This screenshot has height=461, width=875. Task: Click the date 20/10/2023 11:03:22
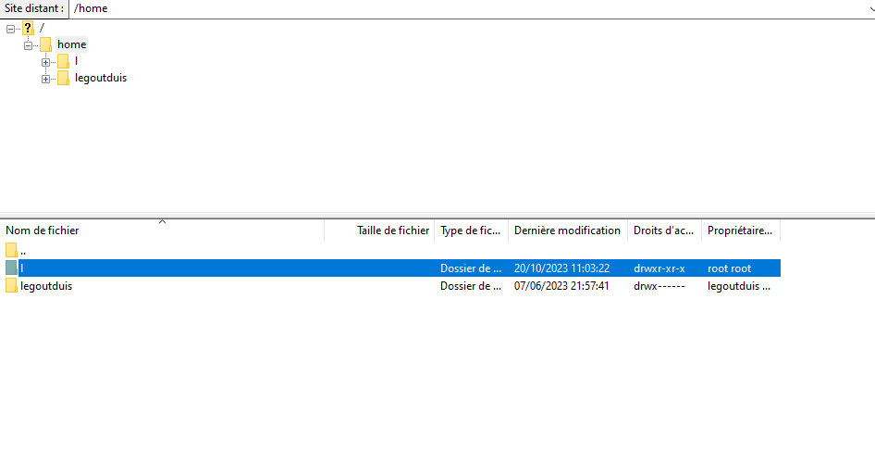tap(562, 268)
